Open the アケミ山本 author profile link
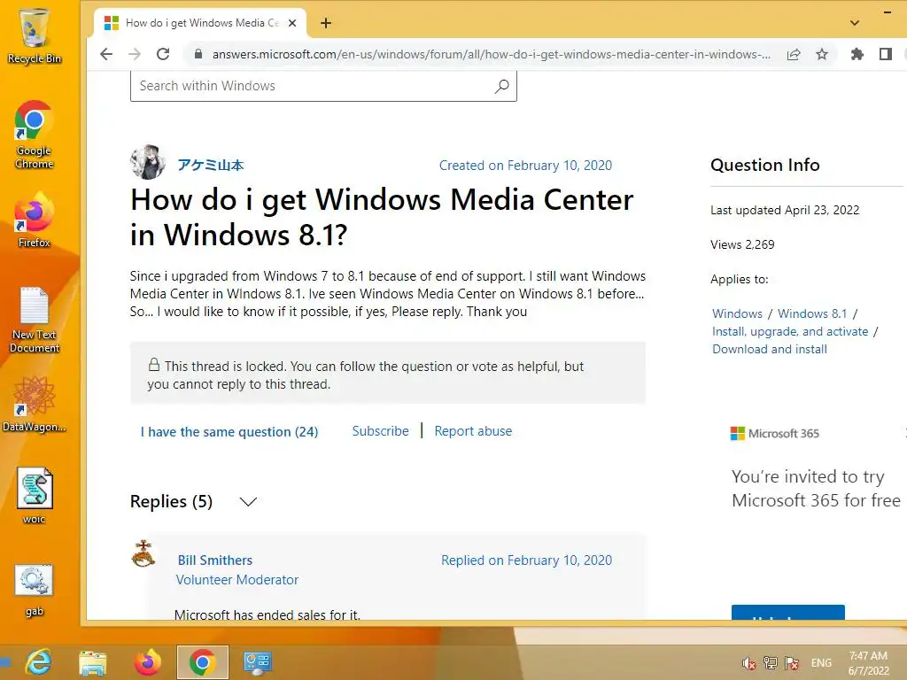This screenshot has width=907, height=680. [x=211, y=166]
